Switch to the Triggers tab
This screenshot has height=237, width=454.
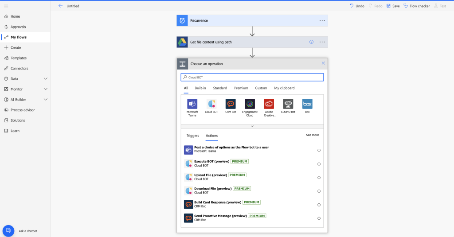(192, 136)
